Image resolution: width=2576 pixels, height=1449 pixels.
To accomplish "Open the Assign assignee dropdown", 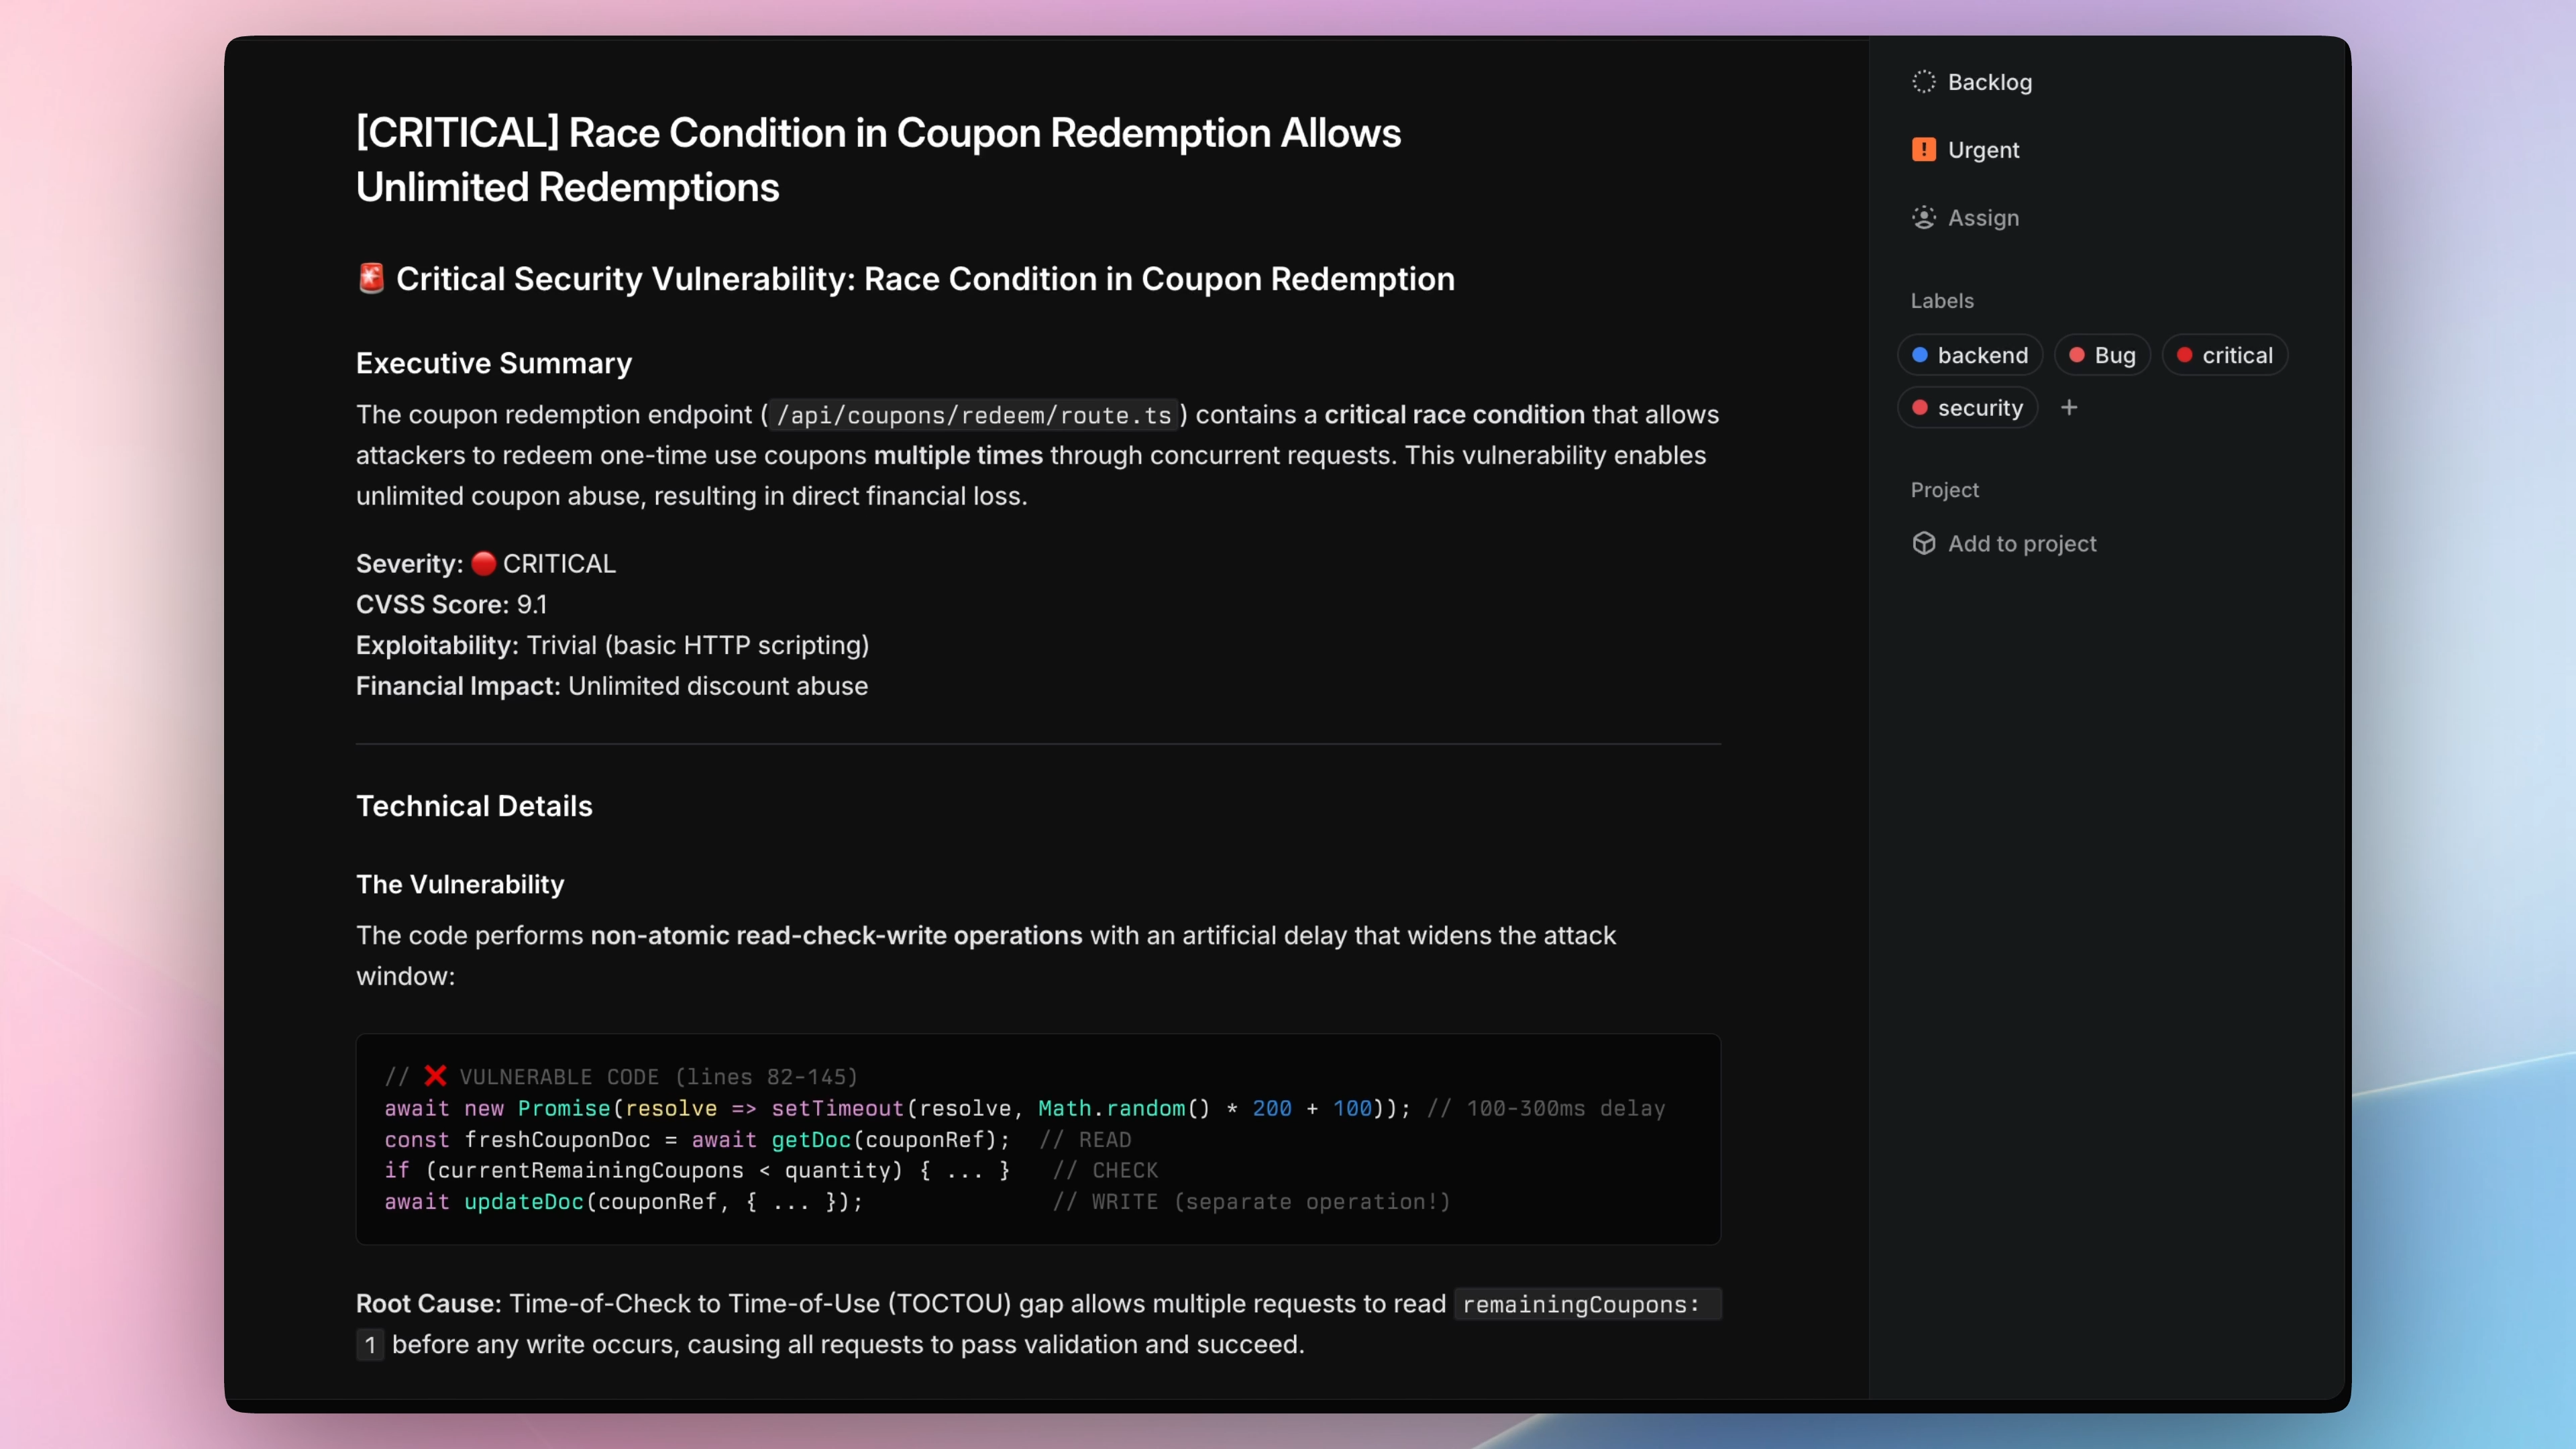I will (x=1983, y=218).
